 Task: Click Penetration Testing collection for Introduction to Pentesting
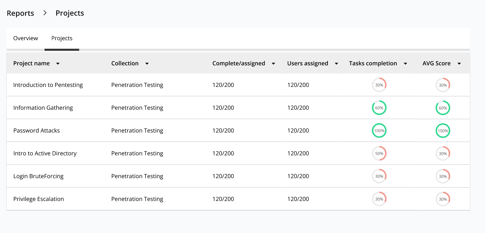click(x=137, y=85)
